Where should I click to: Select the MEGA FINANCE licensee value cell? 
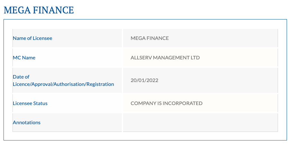coord(200,38)
